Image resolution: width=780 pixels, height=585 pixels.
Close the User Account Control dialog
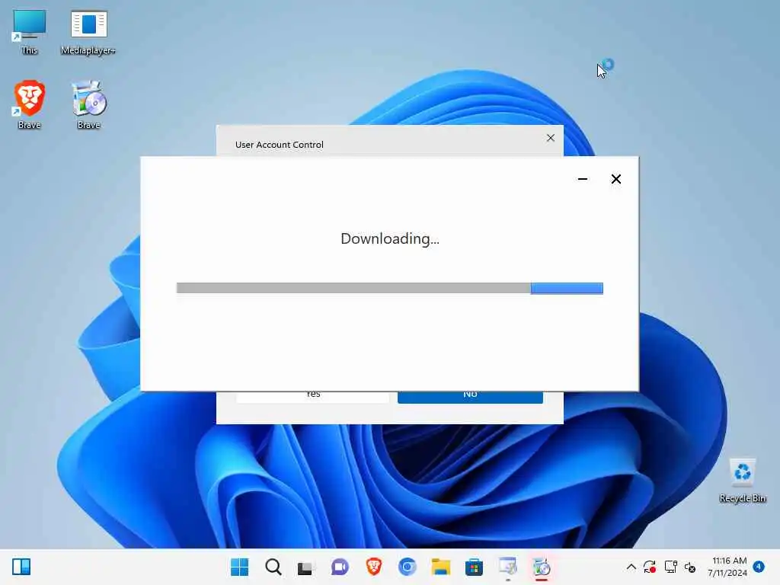tap(551, 138)
